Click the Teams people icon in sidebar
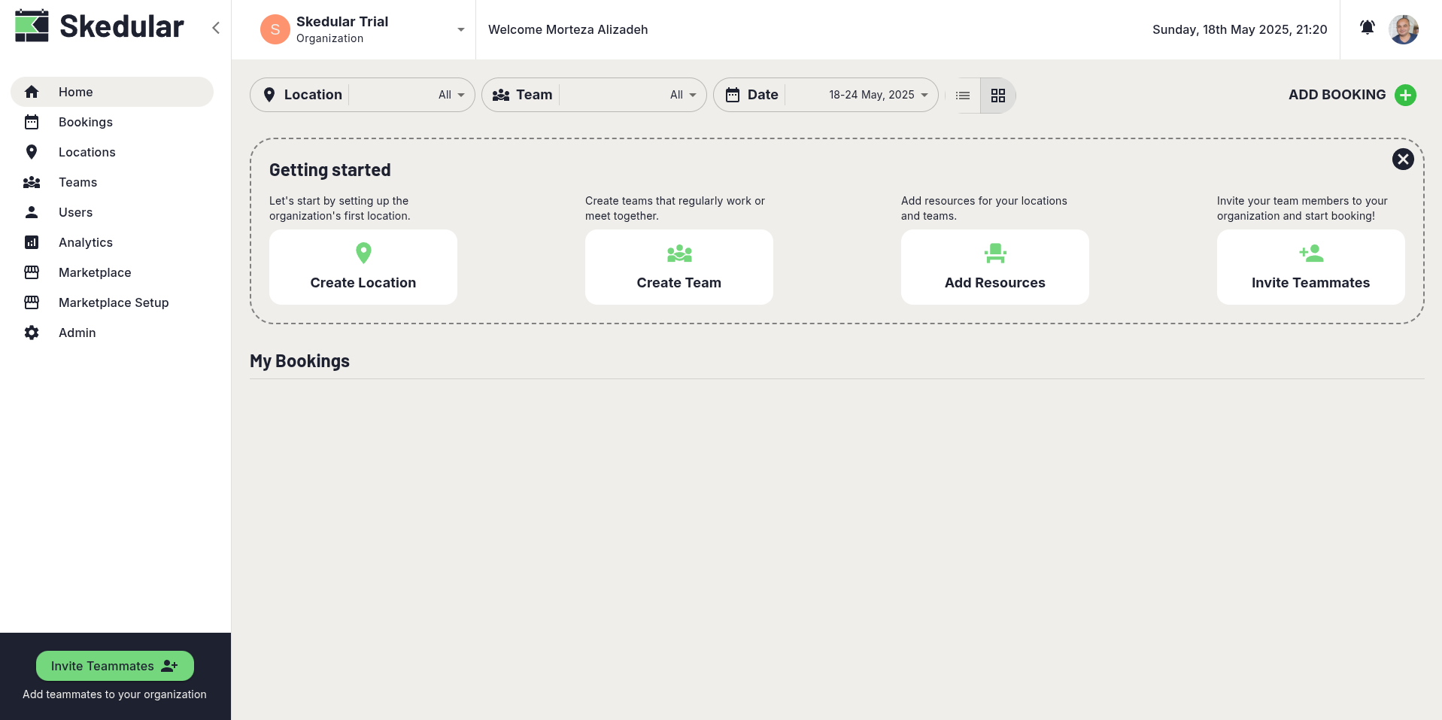The width and height of the screenshot is (1442, 720). click(32, 182)
